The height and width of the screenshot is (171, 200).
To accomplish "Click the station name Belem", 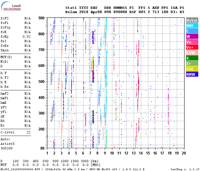I will click(71, 12).
